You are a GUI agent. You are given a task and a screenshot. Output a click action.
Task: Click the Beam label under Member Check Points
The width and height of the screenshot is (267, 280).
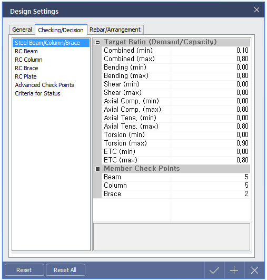coord(112,177)
